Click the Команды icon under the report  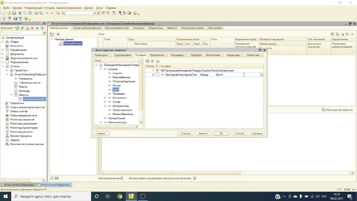16,90
